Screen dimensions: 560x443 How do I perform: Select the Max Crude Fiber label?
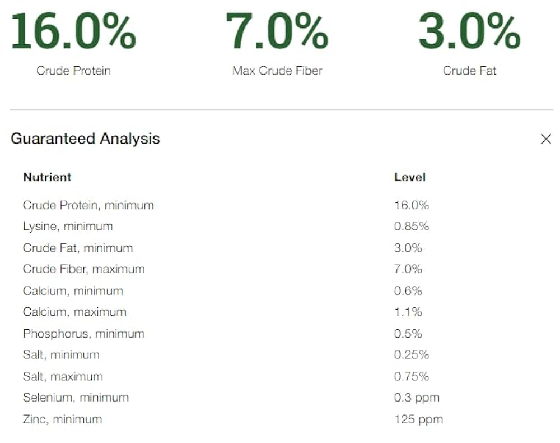277,71
